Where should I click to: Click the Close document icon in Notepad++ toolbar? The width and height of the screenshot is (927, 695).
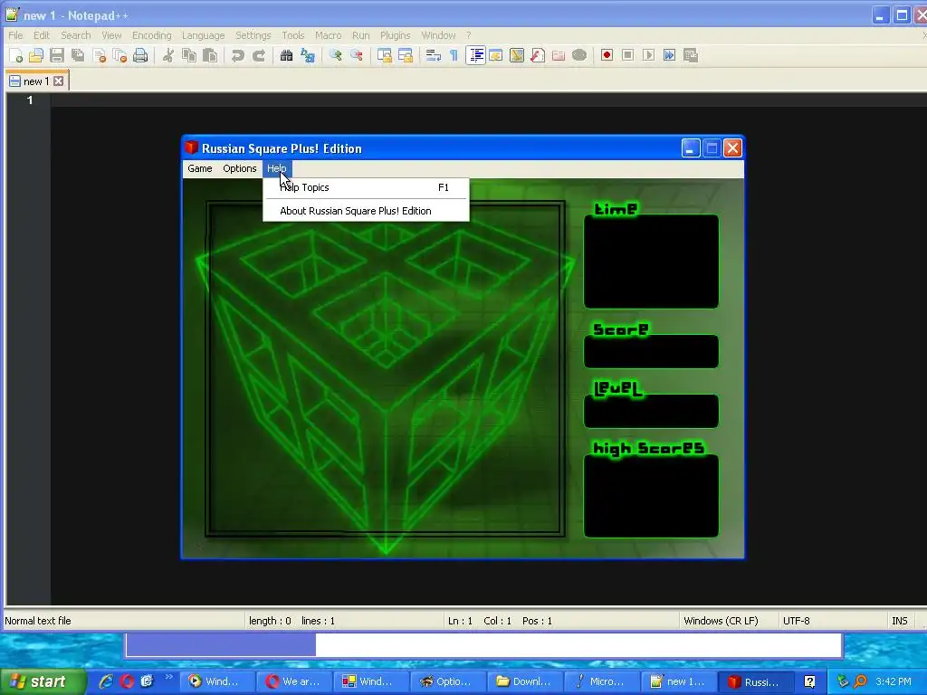(x=100, y=55)
